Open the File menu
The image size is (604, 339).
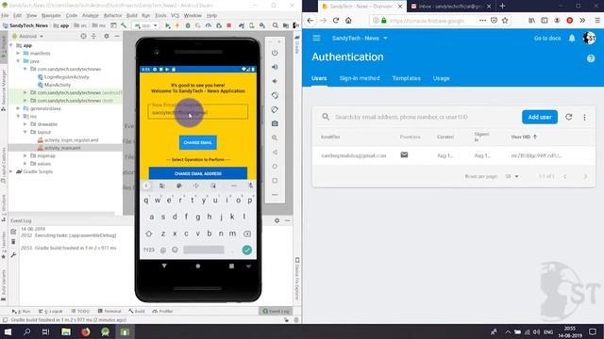pyautogui.click(x=5, y=15)
